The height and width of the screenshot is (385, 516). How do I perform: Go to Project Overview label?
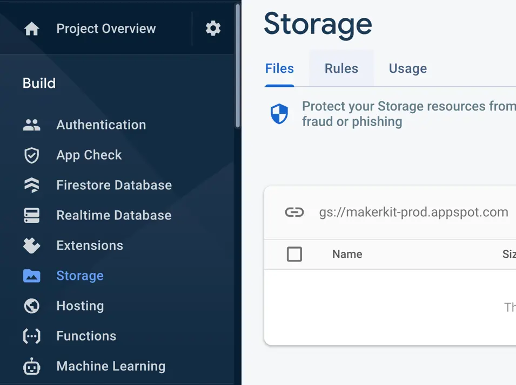106,29
